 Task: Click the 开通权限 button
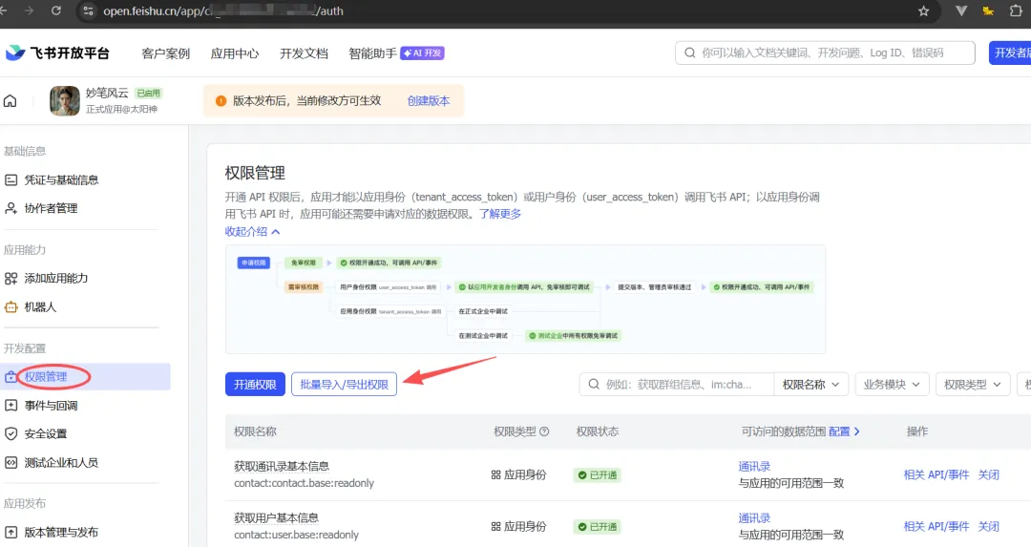point(255,384)
